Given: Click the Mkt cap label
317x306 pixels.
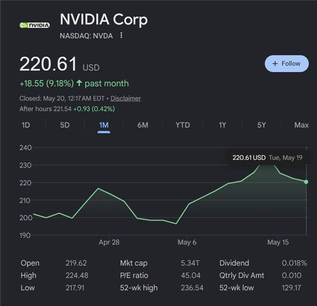Looking at the screenshot, I should tap(134, 263).
